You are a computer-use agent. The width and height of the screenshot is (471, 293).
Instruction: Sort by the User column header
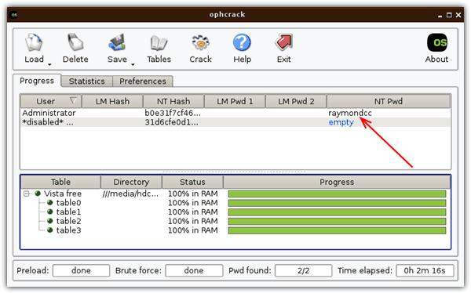pyautogui.click(x=51, y=101)
